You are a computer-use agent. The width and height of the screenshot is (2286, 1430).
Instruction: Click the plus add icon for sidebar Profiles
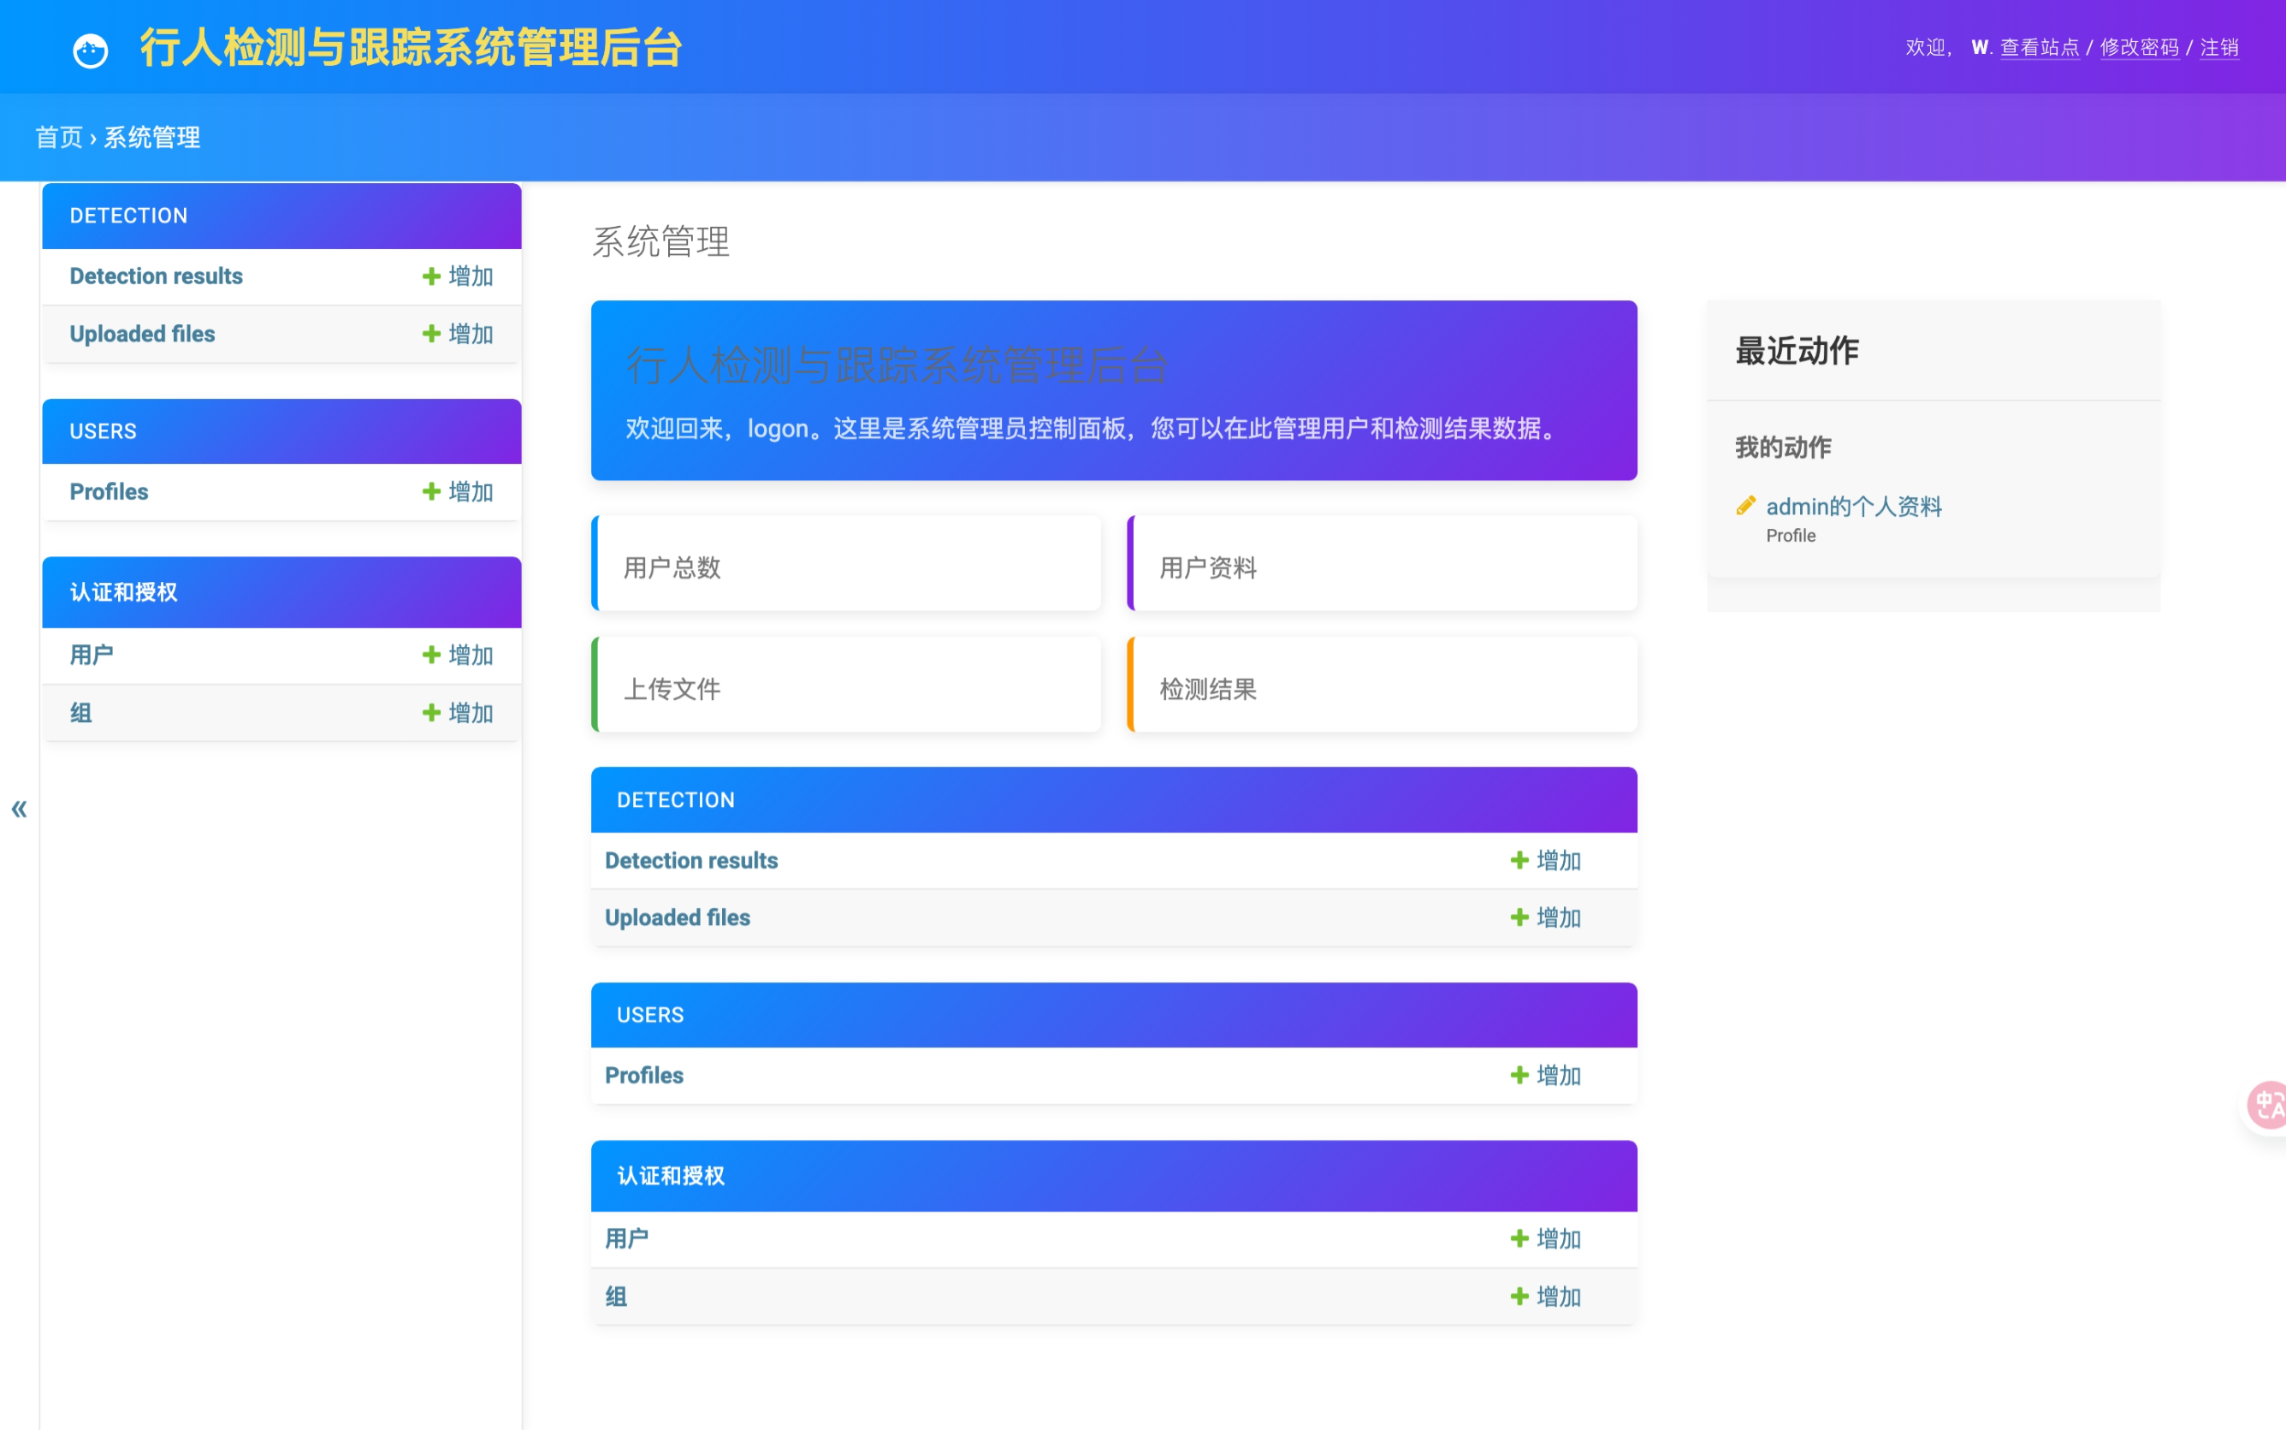tap(431, 492)
